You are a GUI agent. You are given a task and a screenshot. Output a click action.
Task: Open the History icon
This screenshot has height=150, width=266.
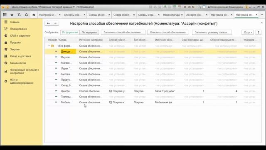(19, 15)
